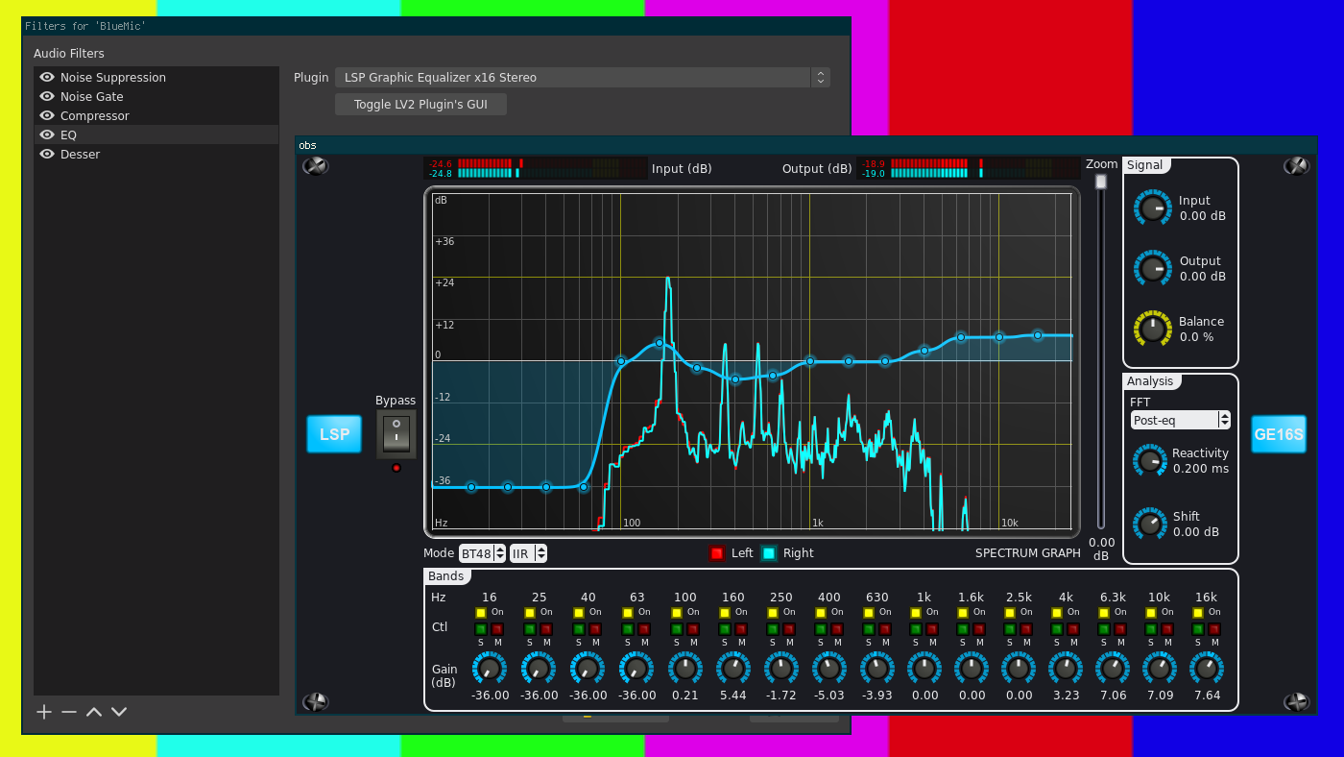Click the Signal Input gain knob

point(1152,208)
